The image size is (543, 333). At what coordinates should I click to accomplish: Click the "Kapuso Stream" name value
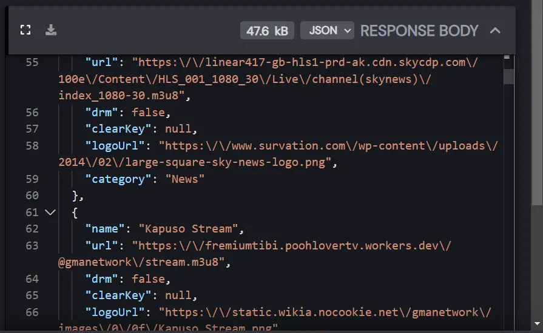[x=188, y=229]
